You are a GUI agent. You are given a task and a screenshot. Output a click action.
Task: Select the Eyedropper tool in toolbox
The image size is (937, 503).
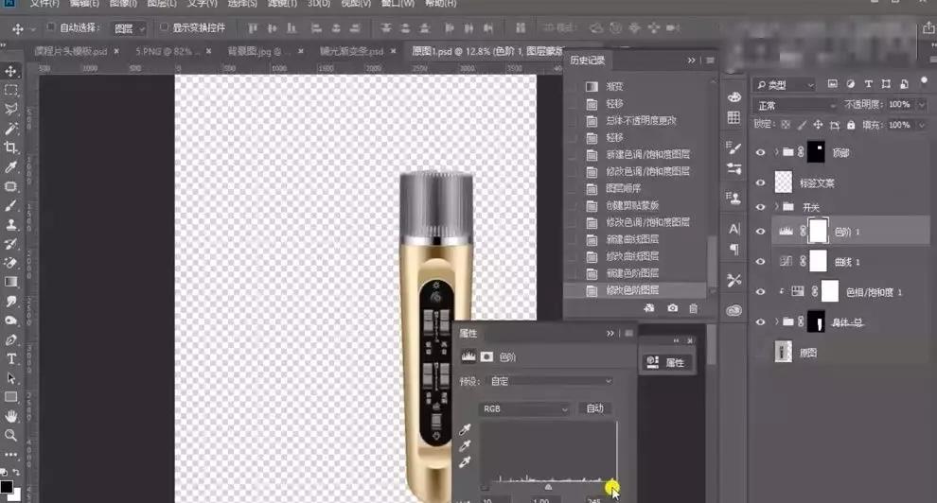click(10, 166)
